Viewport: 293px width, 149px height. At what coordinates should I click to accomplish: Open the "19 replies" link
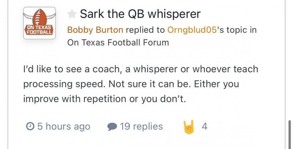coord(141,126)
